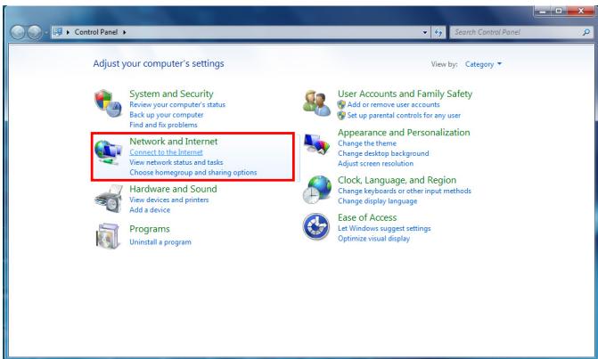
Task: Click Add or remove user accounts
Action: [393, 105]
